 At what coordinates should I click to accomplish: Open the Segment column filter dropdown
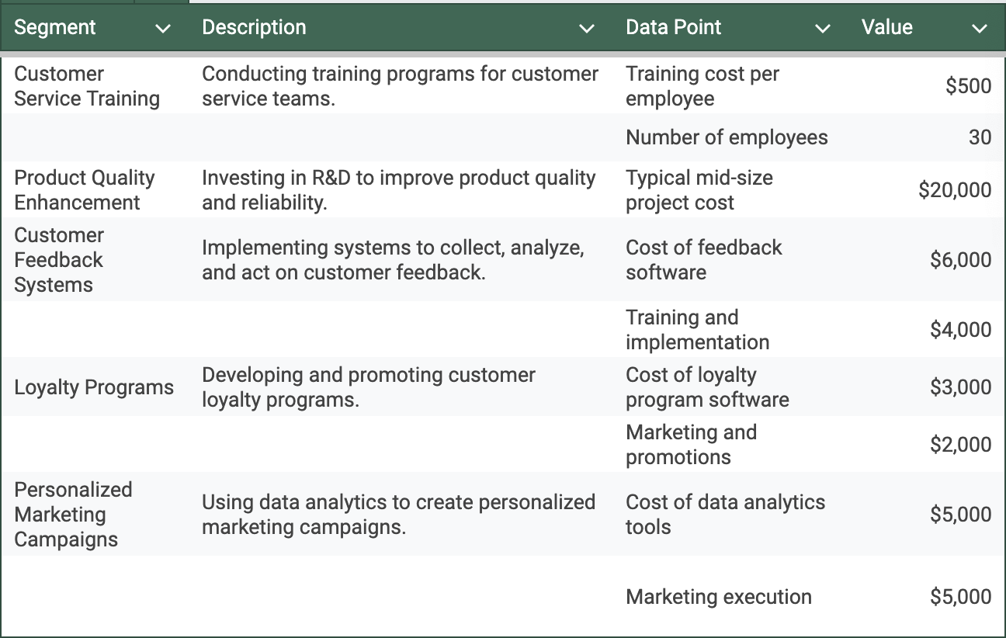tap(163, 29)
